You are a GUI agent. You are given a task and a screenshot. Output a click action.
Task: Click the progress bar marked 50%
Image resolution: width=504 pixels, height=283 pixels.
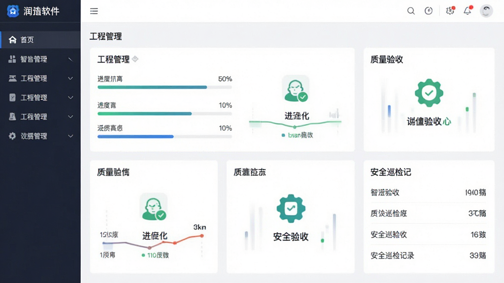pos(164,87)
